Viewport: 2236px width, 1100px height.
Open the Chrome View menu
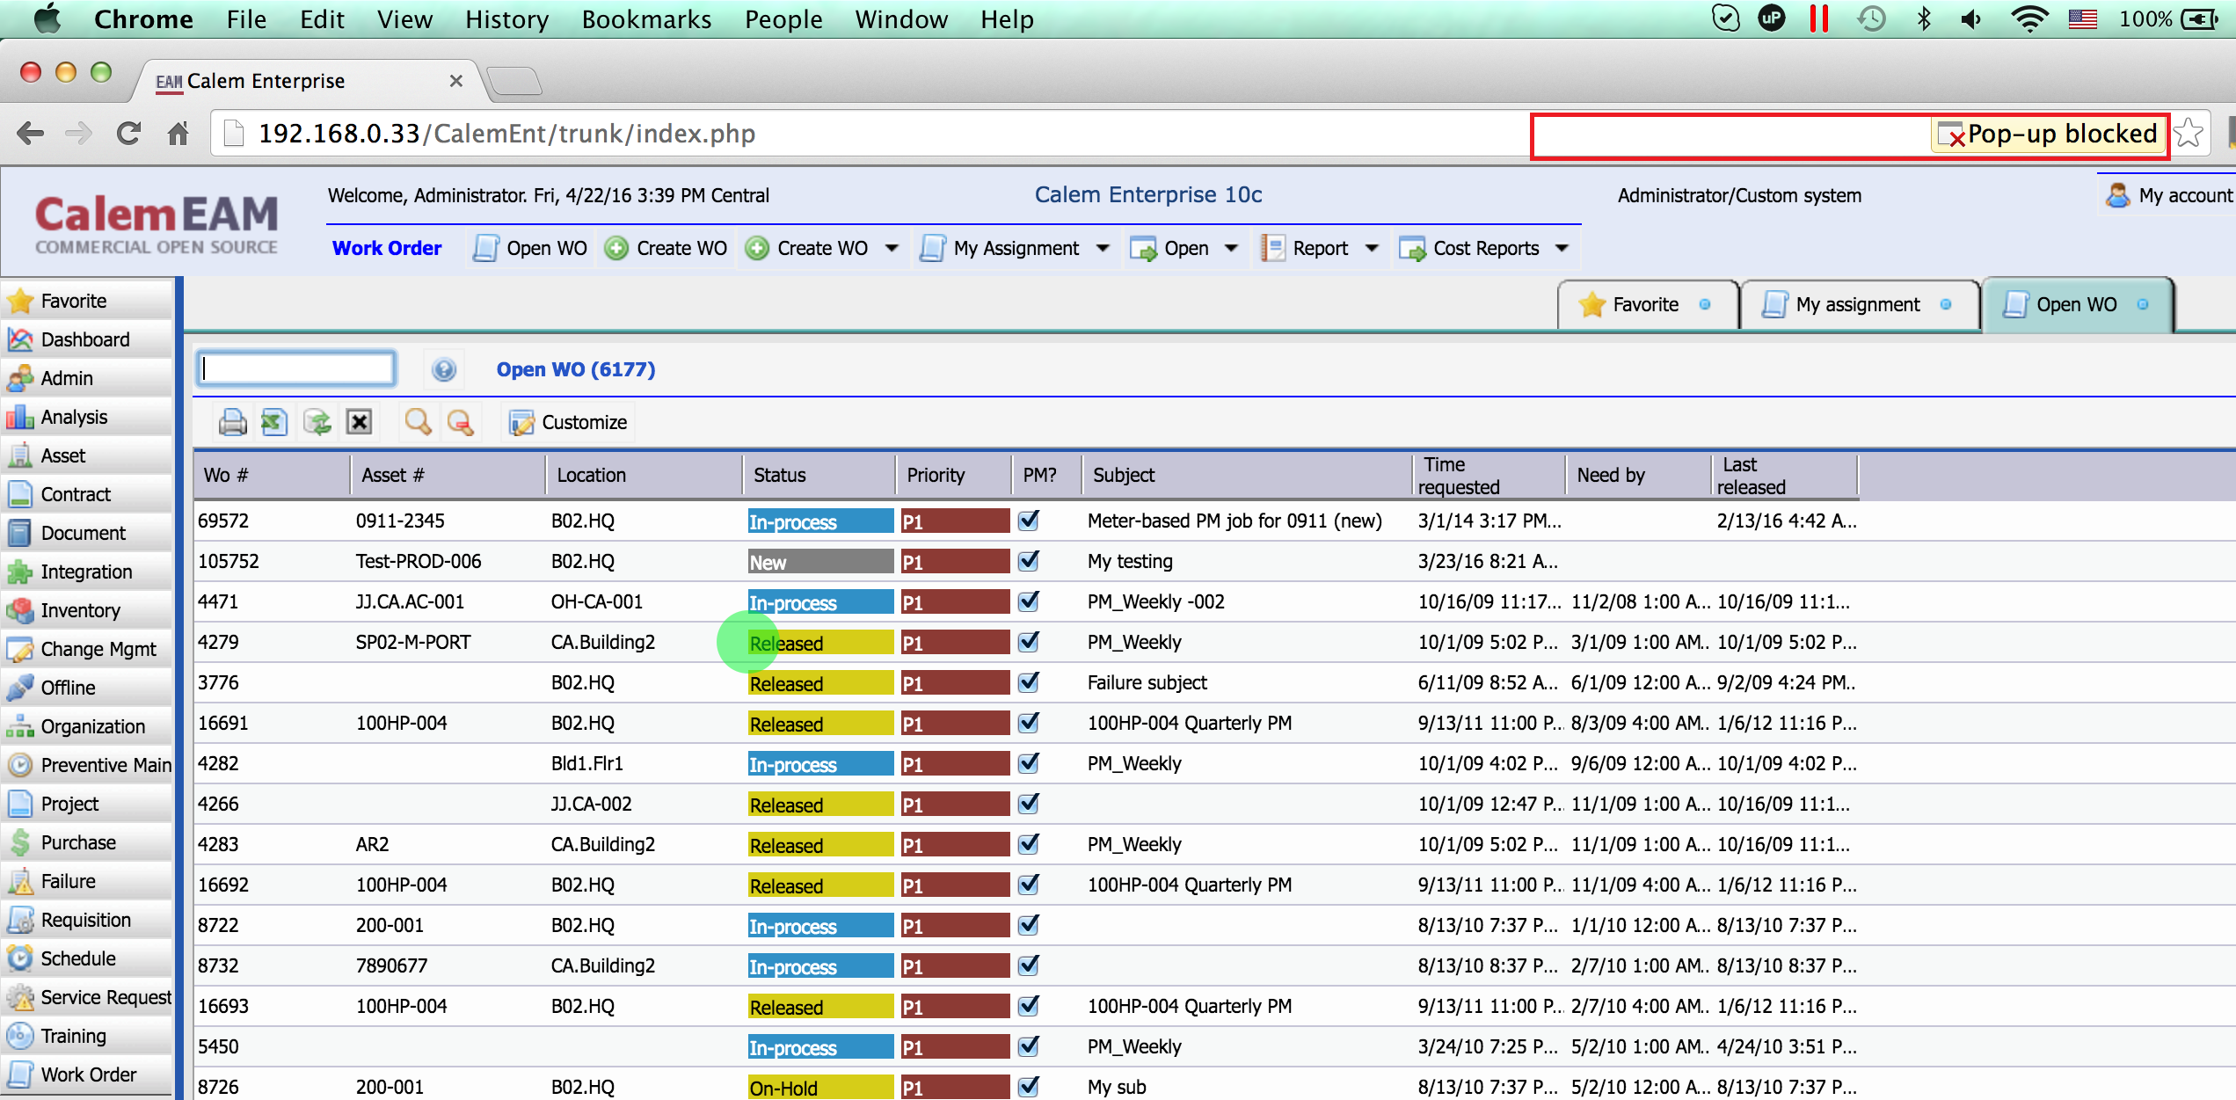(404, 19)
